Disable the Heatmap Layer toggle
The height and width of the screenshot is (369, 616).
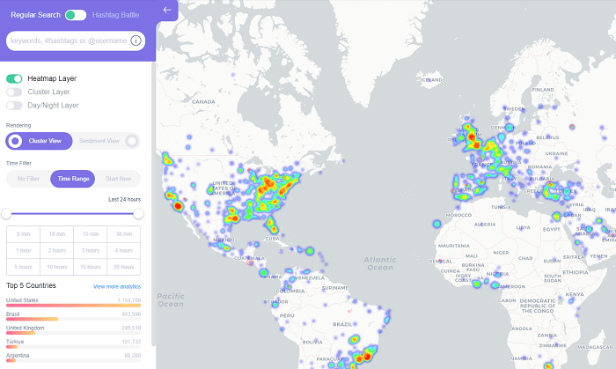click(x=14, y=78)
